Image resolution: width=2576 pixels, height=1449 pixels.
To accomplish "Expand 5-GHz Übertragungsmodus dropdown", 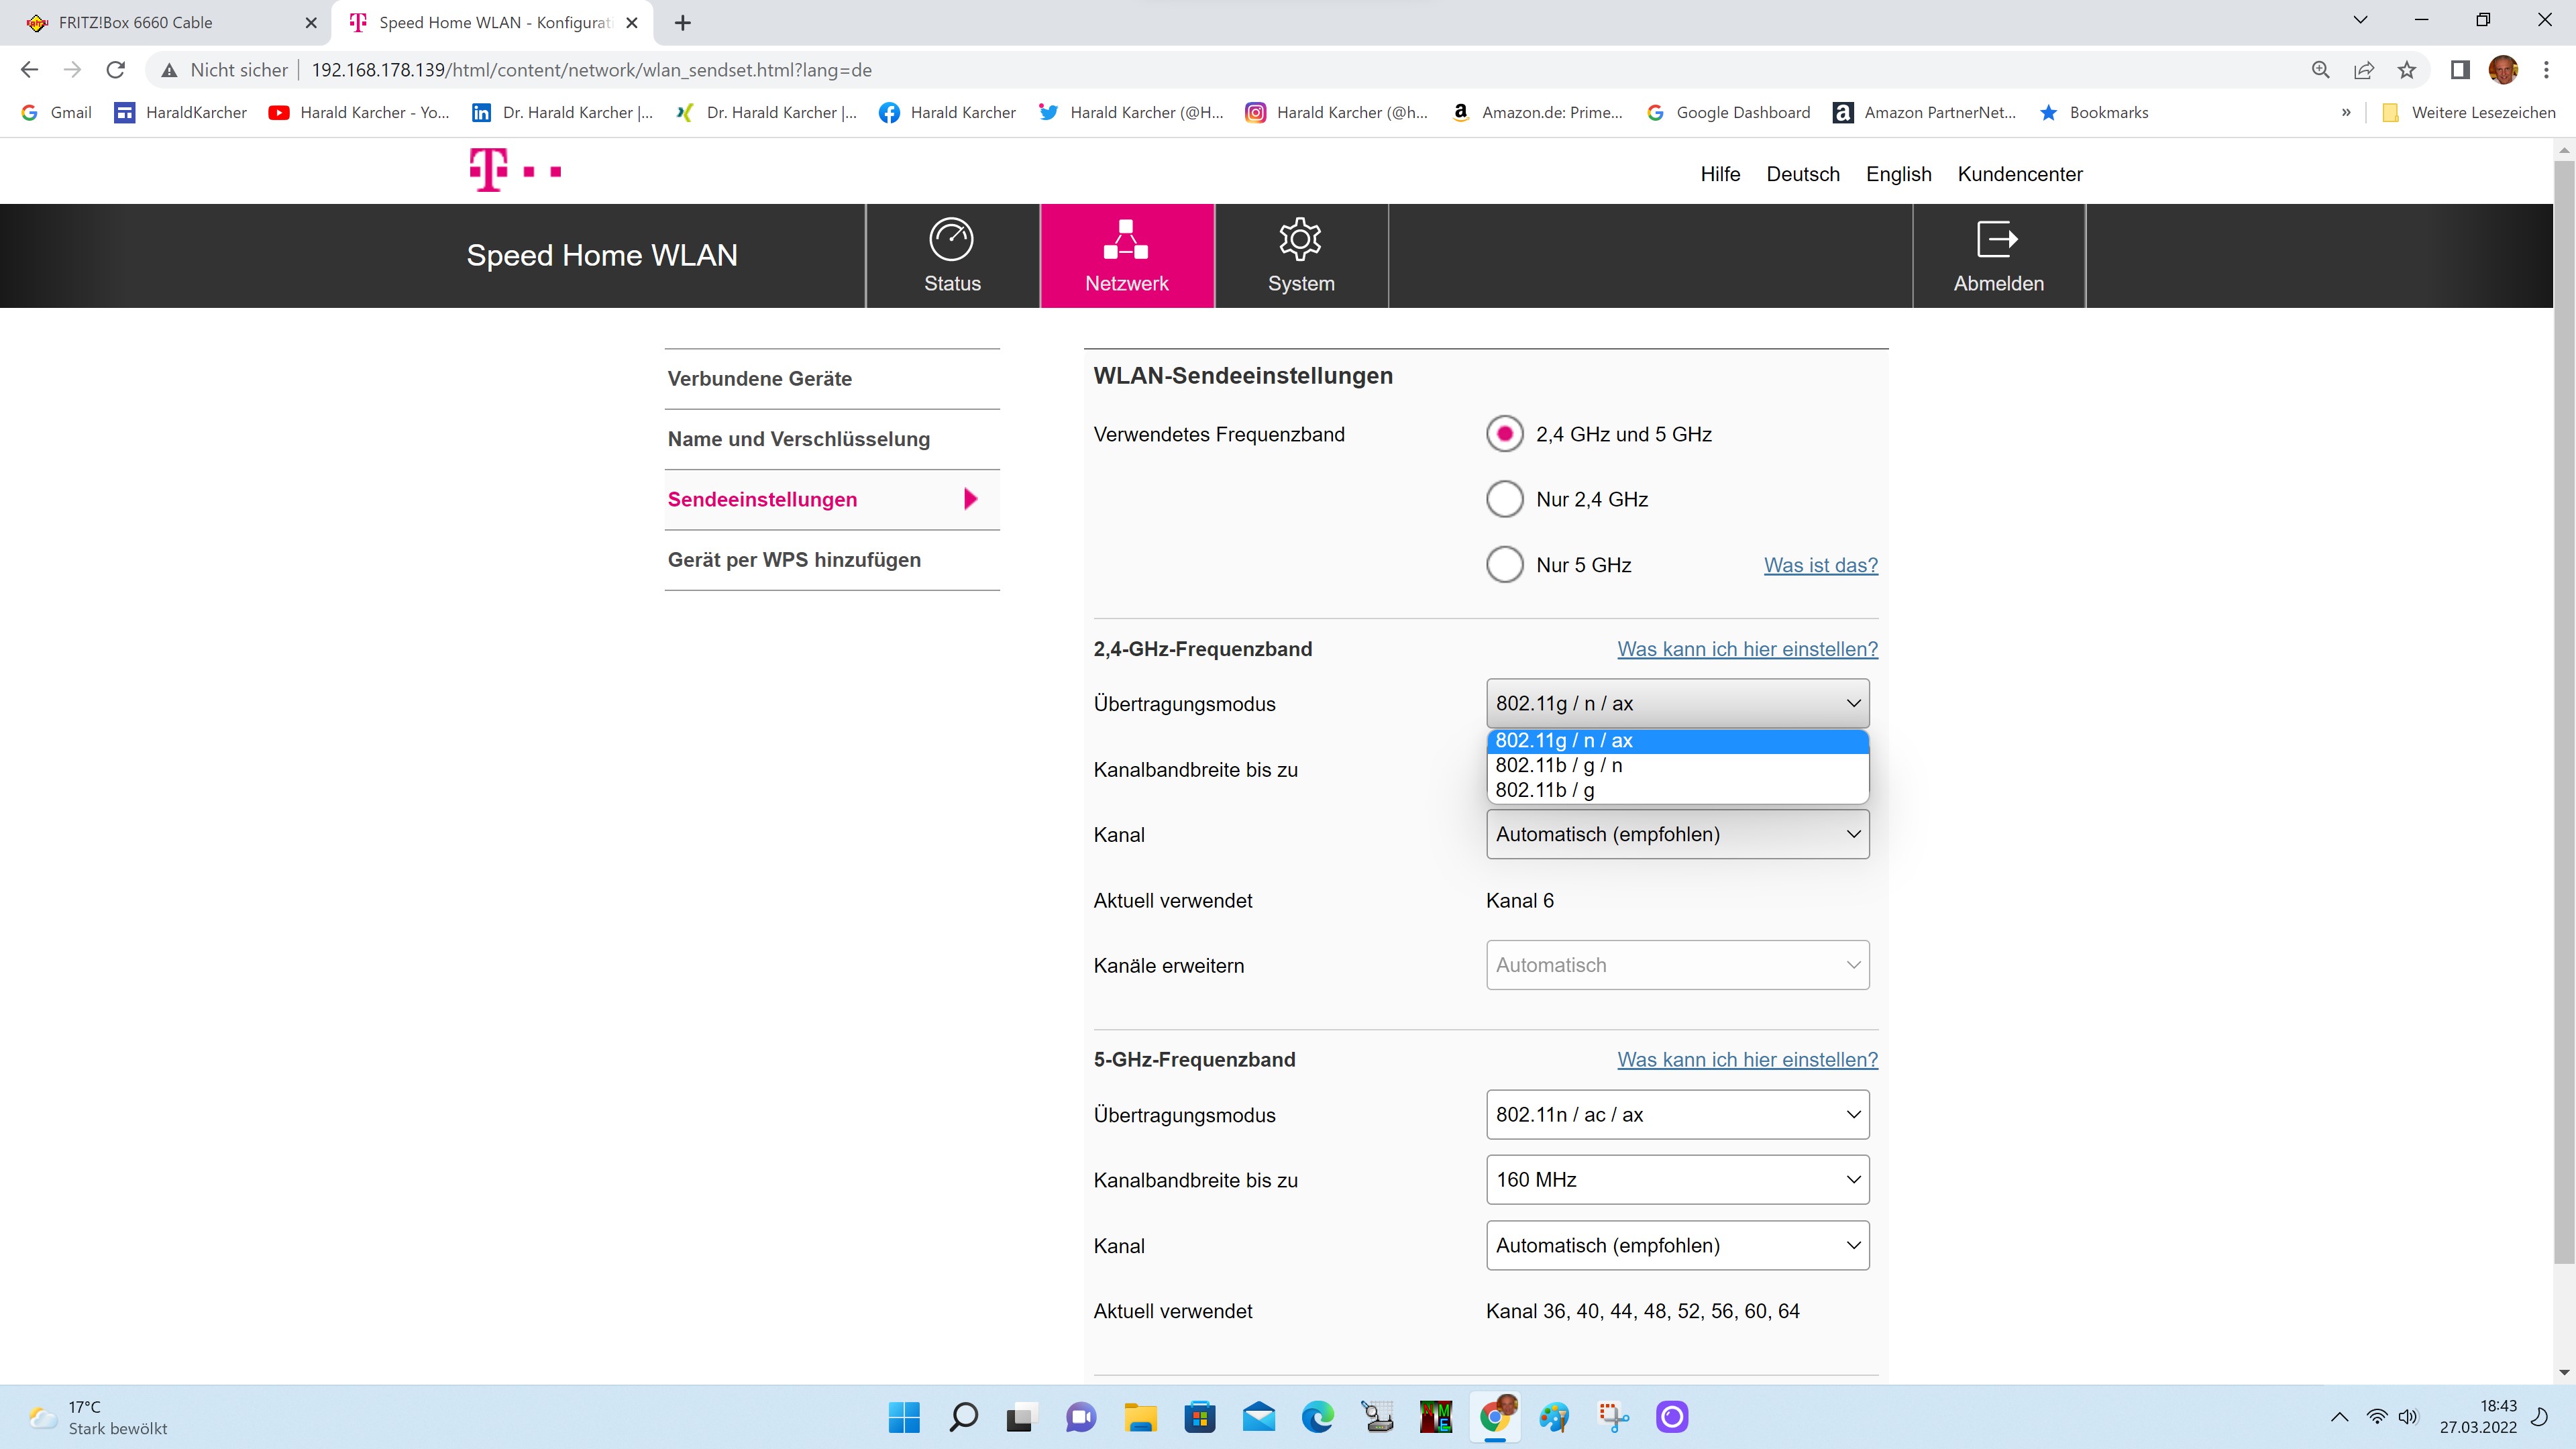I will [1677, 1115].
